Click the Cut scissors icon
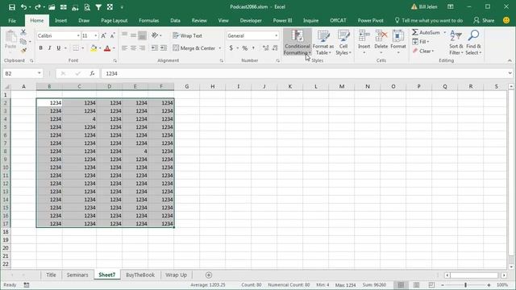 click(23, 32)
